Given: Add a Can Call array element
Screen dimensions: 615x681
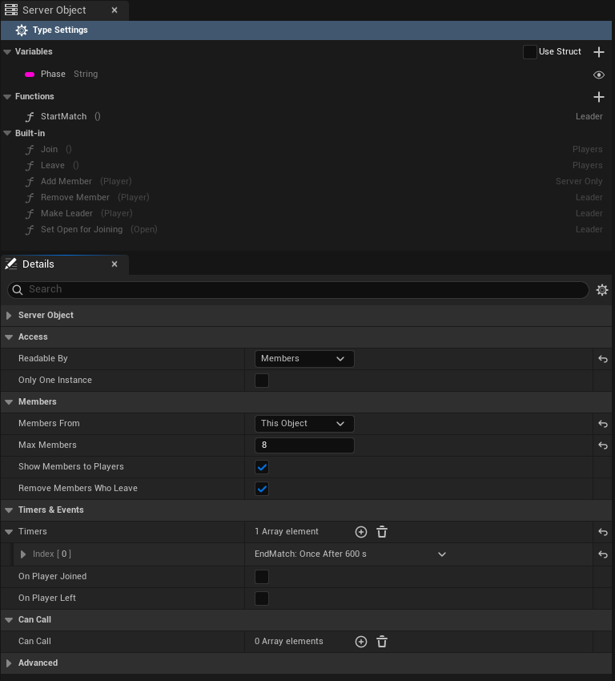Looking at the screenshot, I should click(x=360, y=642).
